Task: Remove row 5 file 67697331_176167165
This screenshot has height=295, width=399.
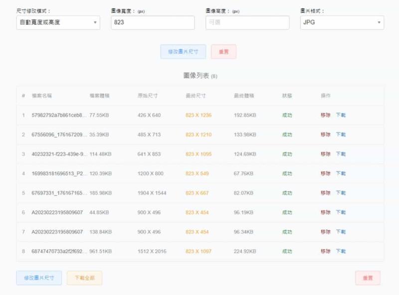Action: coord(326,193)
